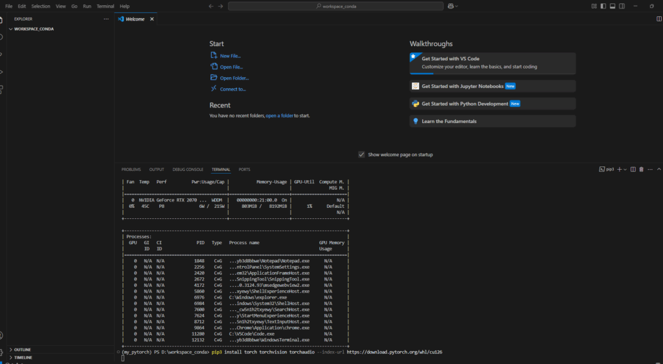The width and height of the screenshot is (663, 364).
Task: Toggle the primary side bar visibility
Action: click(x=603, y=6)
